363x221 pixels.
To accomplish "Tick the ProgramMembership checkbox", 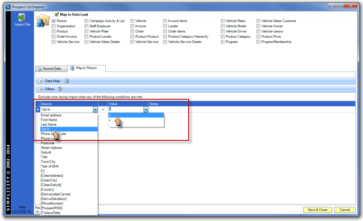I will [x=258, y=42].
